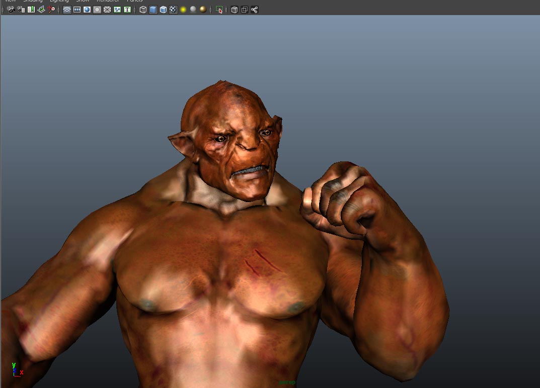Screen dimensions: 540x388
Task: Click the XYZ axis indicator in viewport corner
Action: point(17,369)
